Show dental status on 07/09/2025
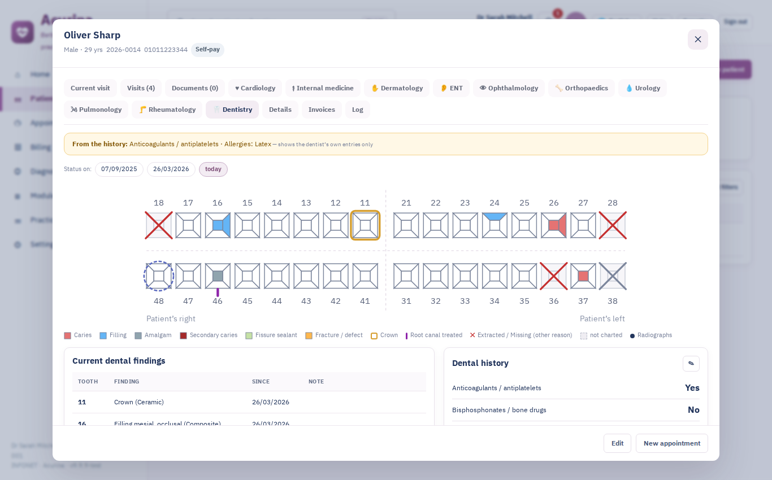772x480 pixels. 119,169
